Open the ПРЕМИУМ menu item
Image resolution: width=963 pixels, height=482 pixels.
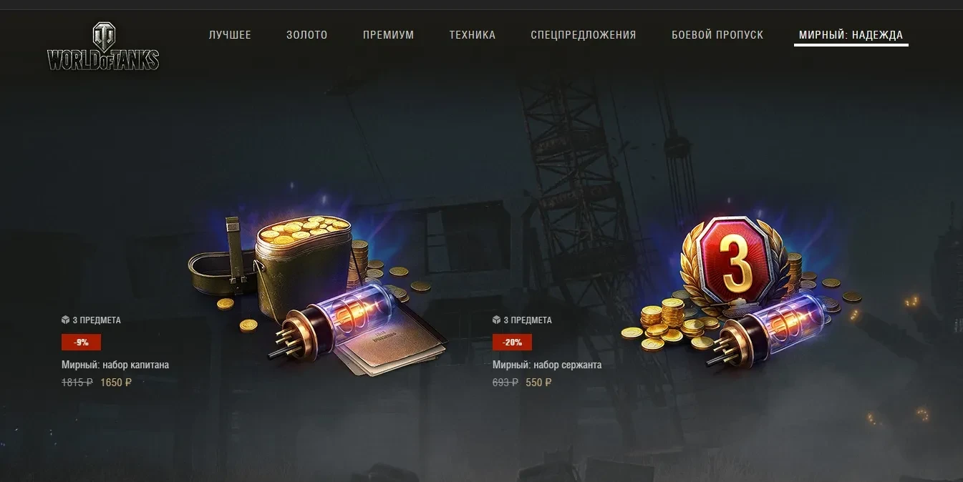388,35
